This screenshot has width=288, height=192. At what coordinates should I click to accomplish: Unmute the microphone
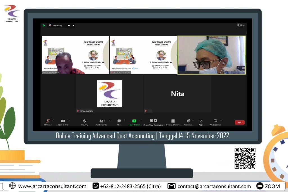(x=48, y=121)
